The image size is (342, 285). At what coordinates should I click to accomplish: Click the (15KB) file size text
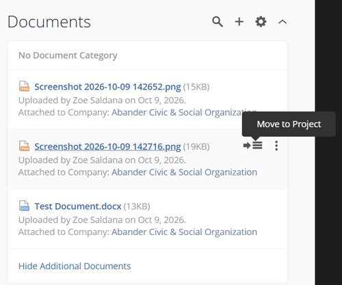click(196, 87)
